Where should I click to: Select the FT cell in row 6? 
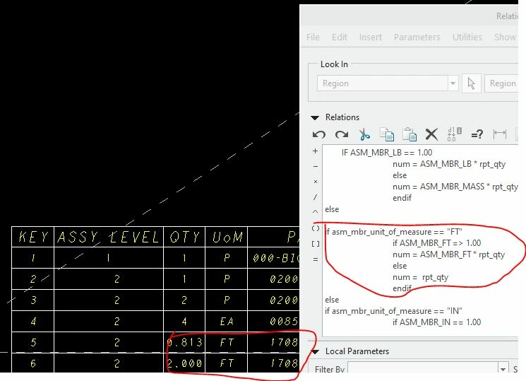pyautogui.click(x=227, y=363)
